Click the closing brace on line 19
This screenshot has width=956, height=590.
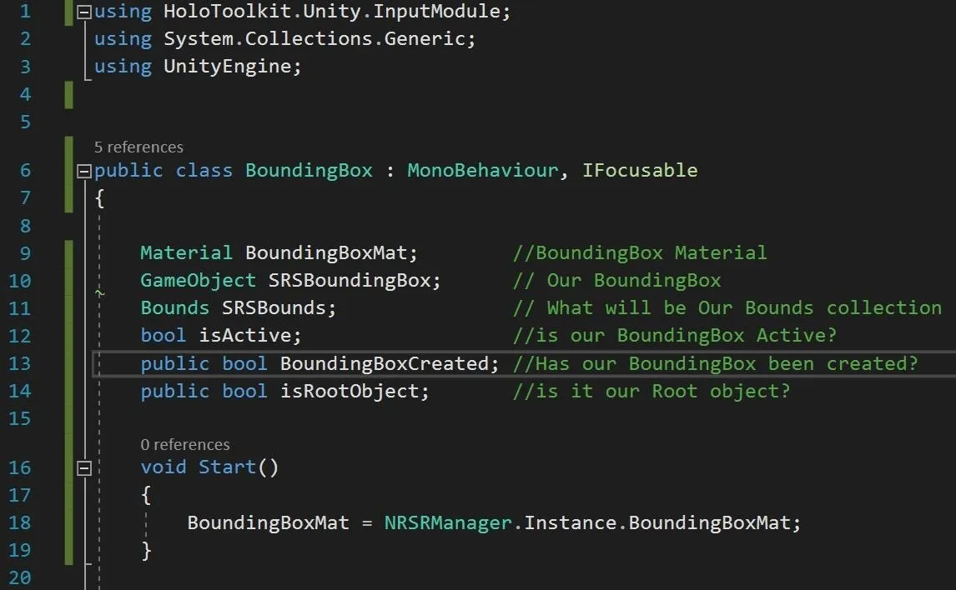(x=146, y=551)
